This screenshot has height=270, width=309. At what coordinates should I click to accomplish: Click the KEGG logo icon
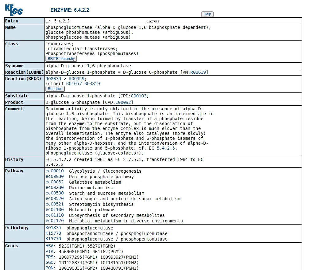tap(14, 10)
